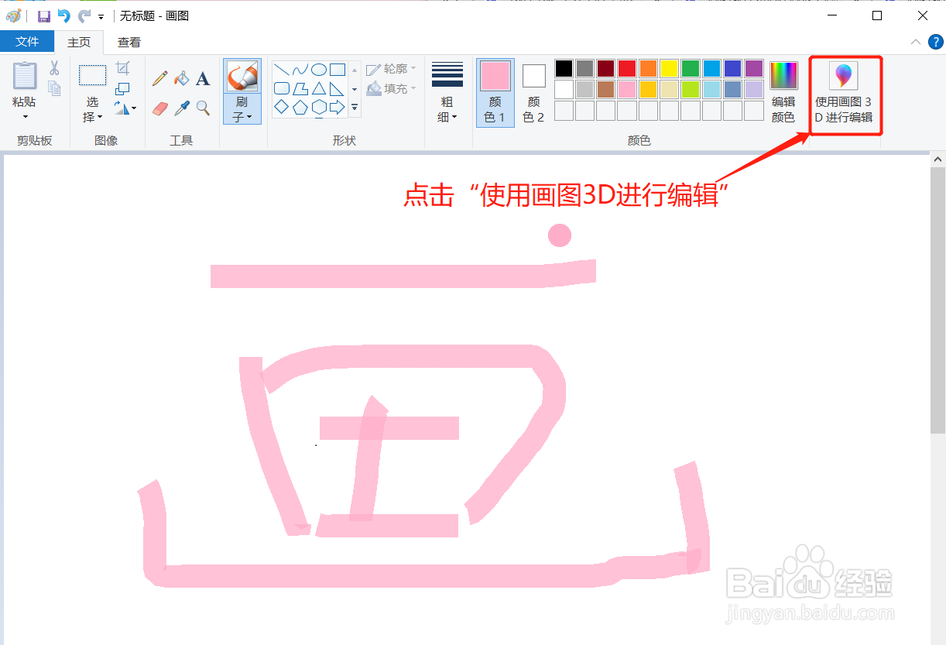Select the crop (裁剪) tool
This screenshot has width=946, height=645.
[x=121, y=68]
